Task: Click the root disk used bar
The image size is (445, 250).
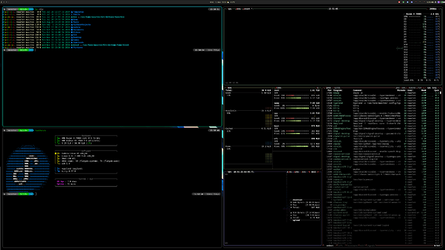Action: pos(297,95)
